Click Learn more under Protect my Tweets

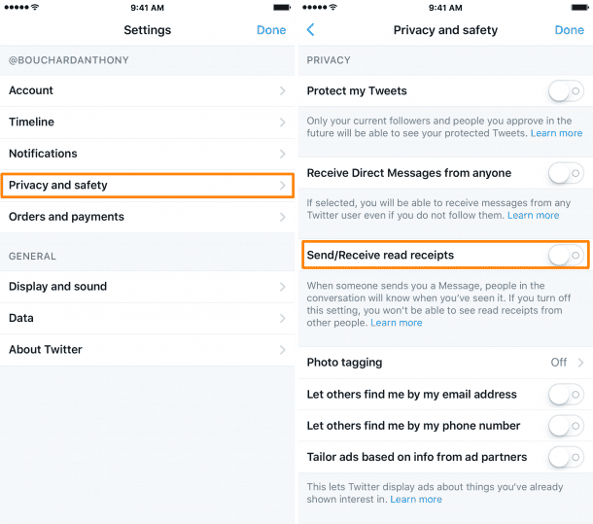click(x=557, y=133)
